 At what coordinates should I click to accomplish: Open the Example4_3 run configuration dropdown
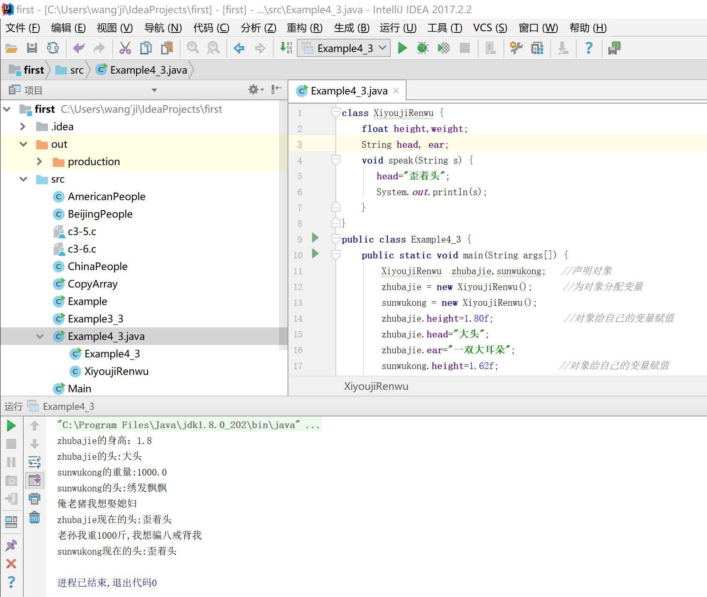coord(344,48)
